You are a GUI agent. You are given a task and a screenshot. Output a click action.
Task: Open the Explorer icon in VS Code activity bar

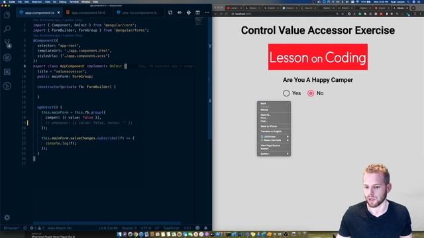pyautogui.click(x=7, y=15)
